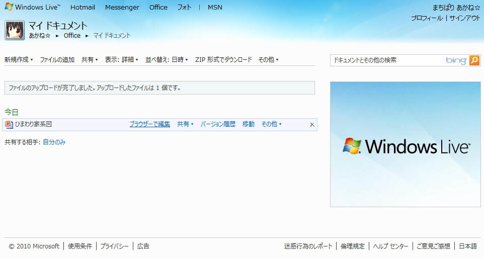The image size is (484, 258).
Task: Open file ひまわり家系図
Action: [33, 124]
